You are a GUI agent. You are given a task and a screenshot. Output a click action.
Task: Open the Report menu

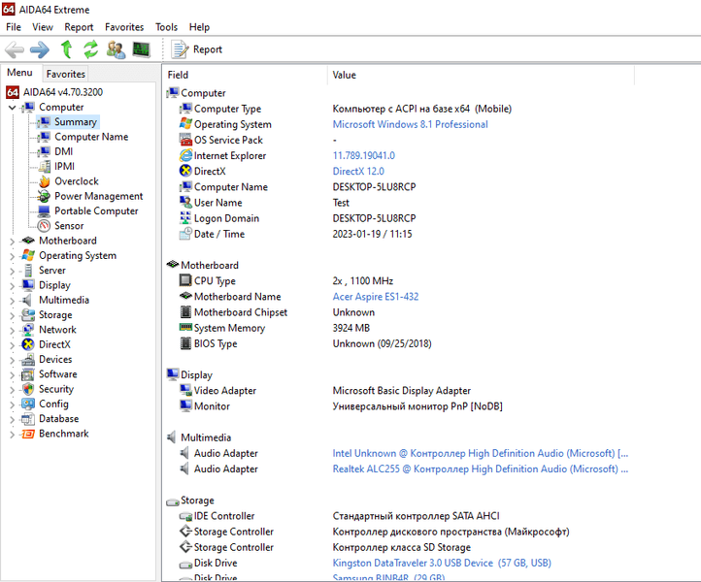[79, 27]
